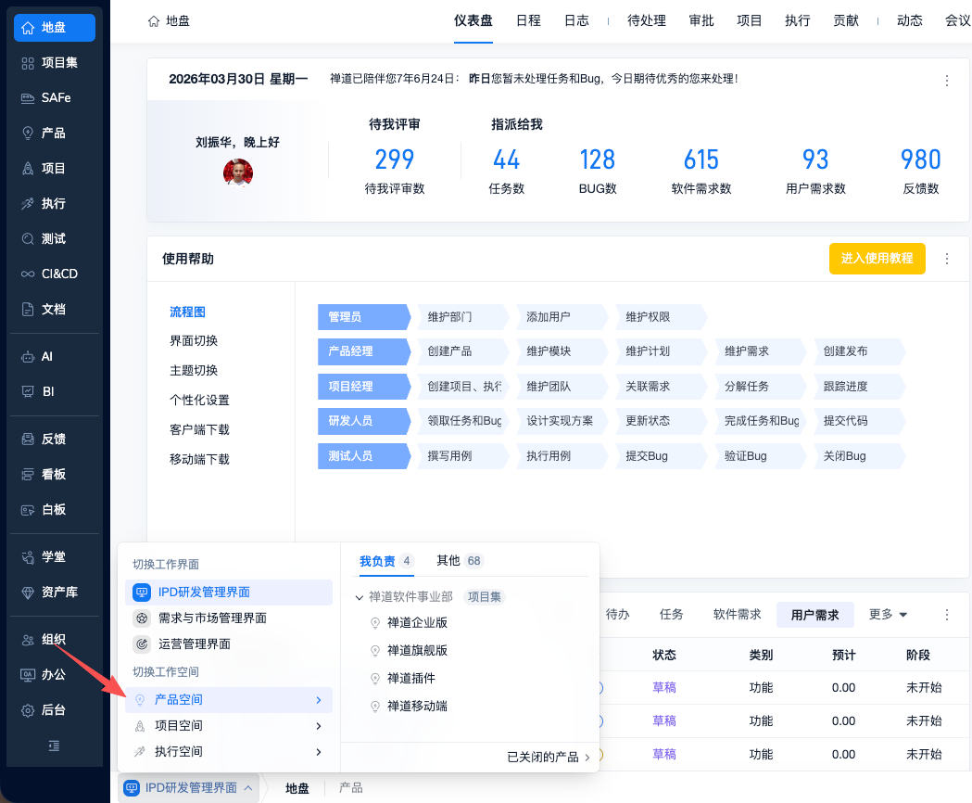Screen dimensions: 972x803
Task: Open the 文档 document sidebar icon
Action: (28, 309)
